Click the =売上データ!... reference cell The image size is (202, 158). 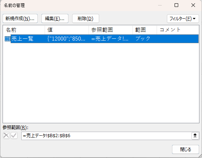pos(110,39)
